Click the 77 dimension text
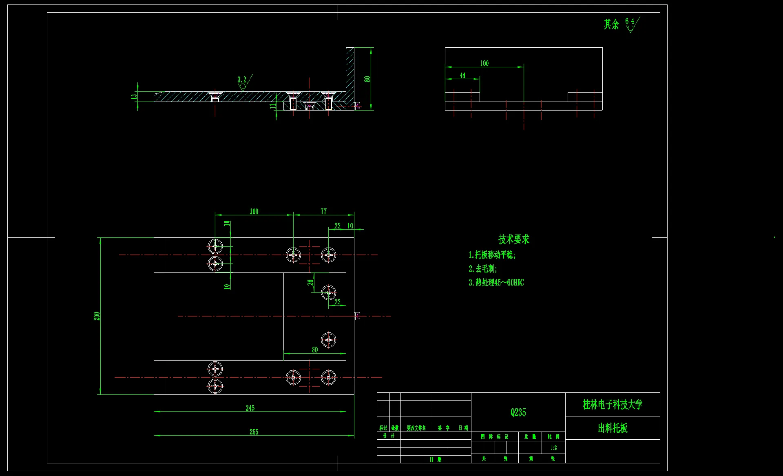Screen dimensions: 783x476 click(323, 211)
